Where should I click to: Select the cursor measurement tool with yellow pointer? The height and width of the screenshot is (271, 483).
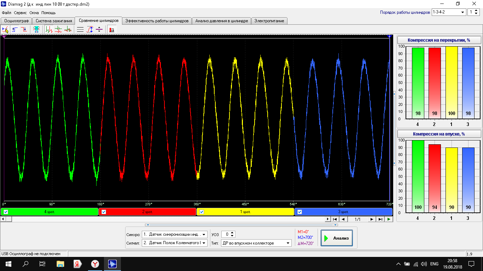point(5,30)
